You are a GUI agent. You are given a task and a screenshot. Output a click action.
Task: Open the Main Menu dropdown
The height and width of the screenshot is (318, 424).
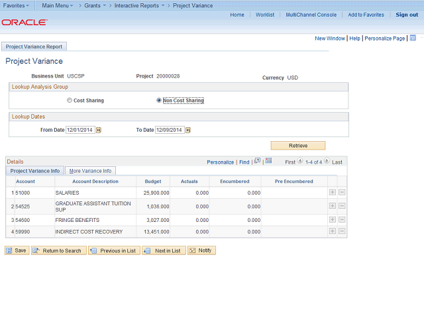click(57, 5)
